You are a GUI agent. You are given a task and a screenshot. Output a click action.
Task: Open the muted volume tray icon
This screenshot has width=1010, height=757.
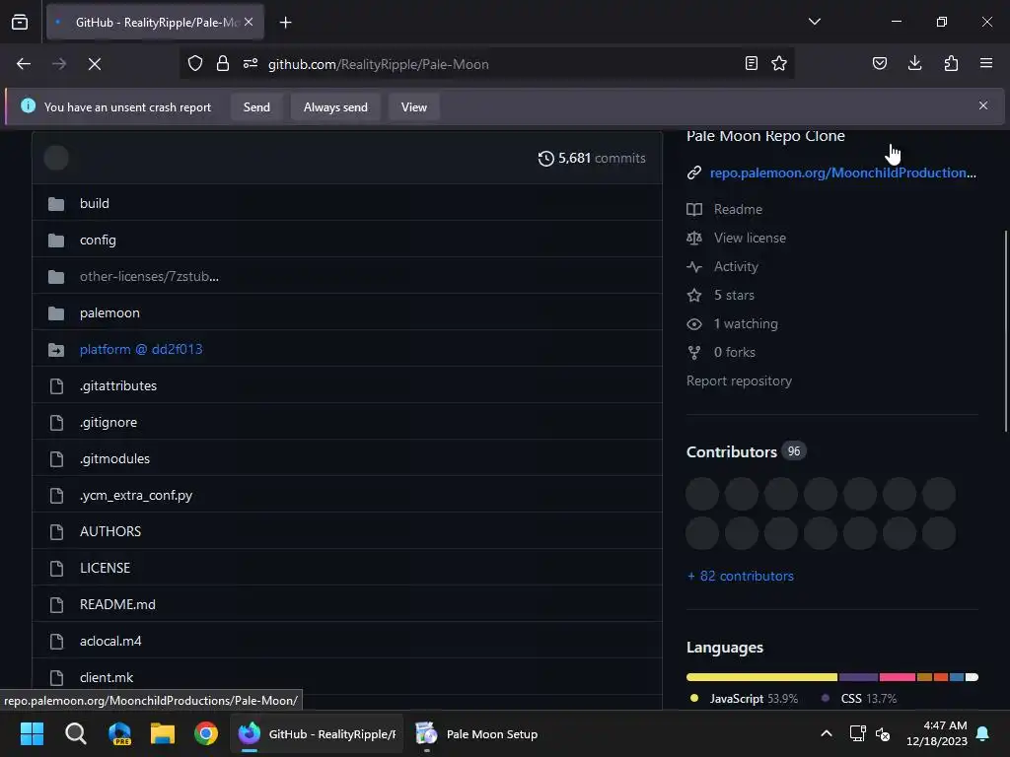click(883, 733)
